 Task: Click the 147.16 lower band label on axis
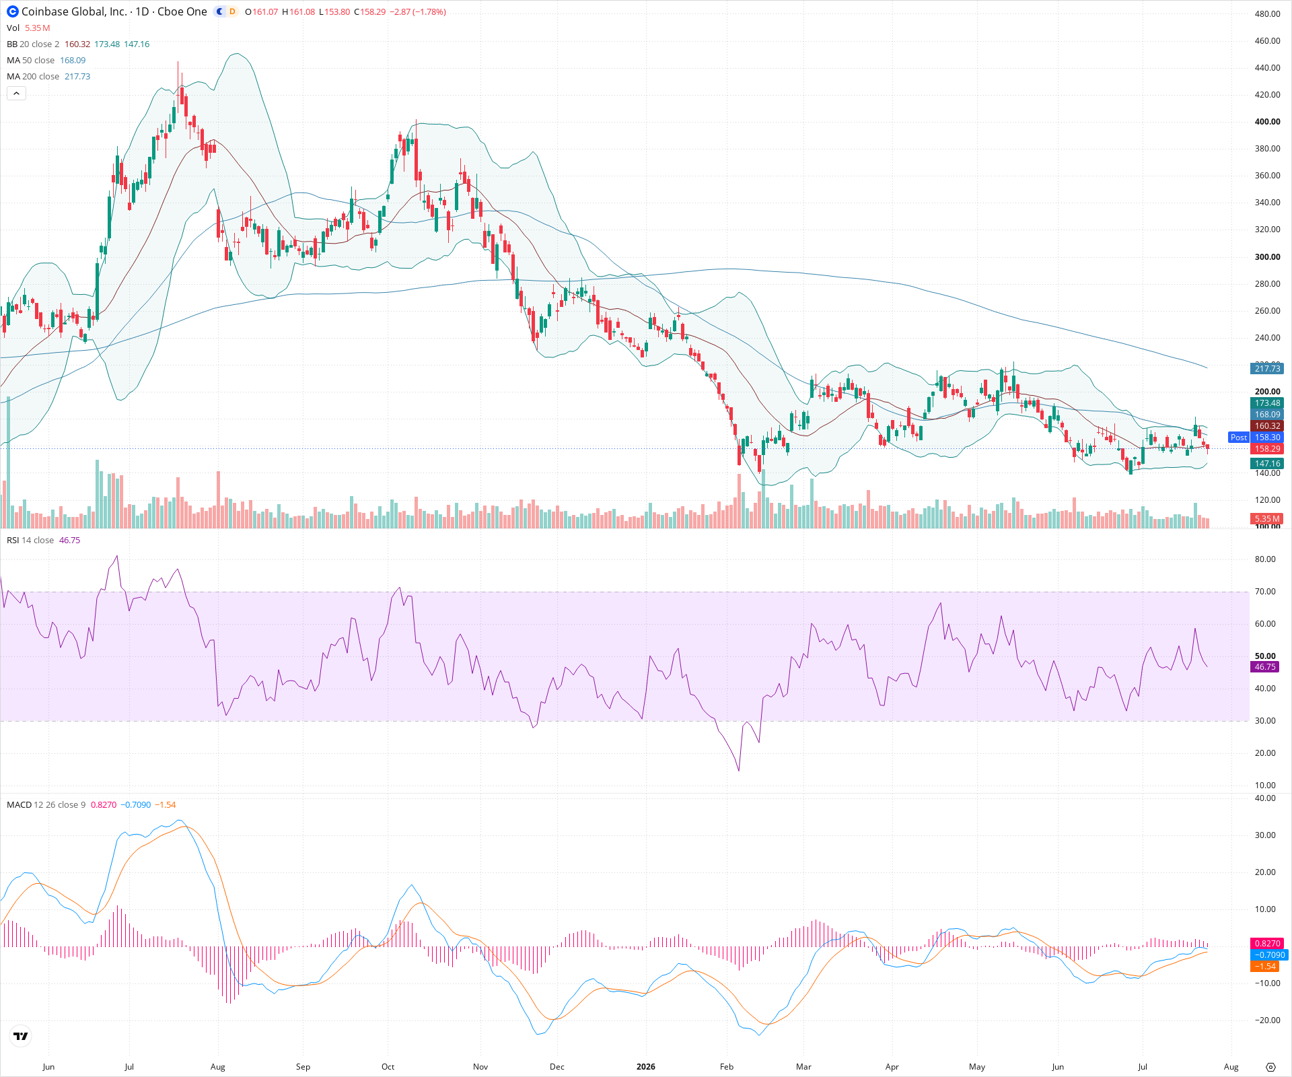tap(1267, 464)
